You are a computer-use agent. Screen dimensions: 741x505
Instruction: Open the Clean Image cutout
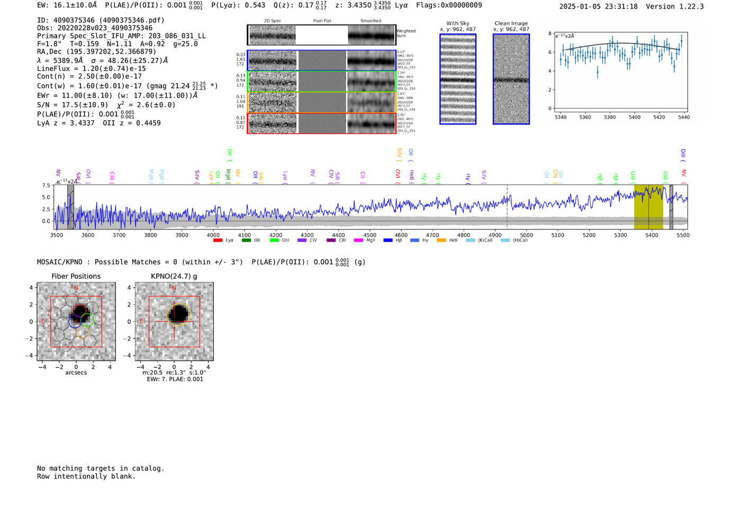click(511, 79)
